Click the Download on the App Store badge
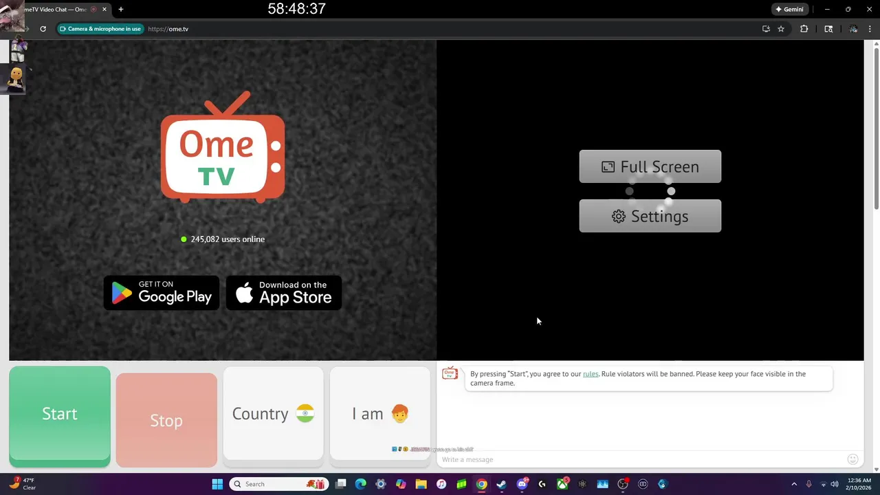The image size is (880, 495). [284, 293]
